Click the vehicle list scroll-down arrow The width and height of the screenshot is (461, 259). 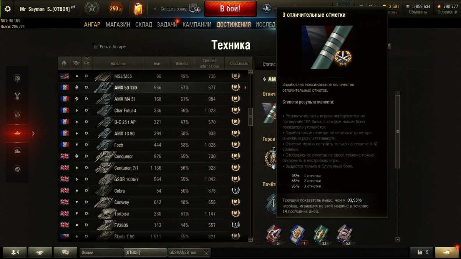click(x=251, y=239)
